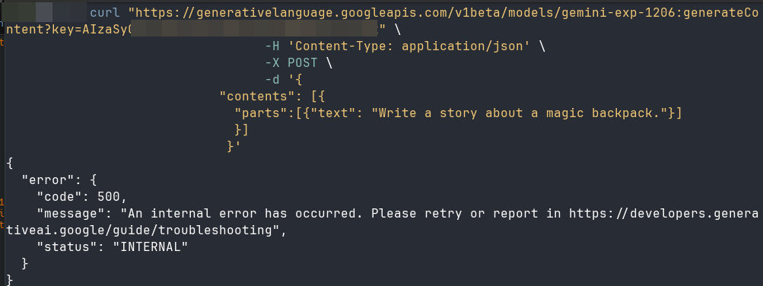
Task: Click the error code value 500
Action: (x=109, y=197)
